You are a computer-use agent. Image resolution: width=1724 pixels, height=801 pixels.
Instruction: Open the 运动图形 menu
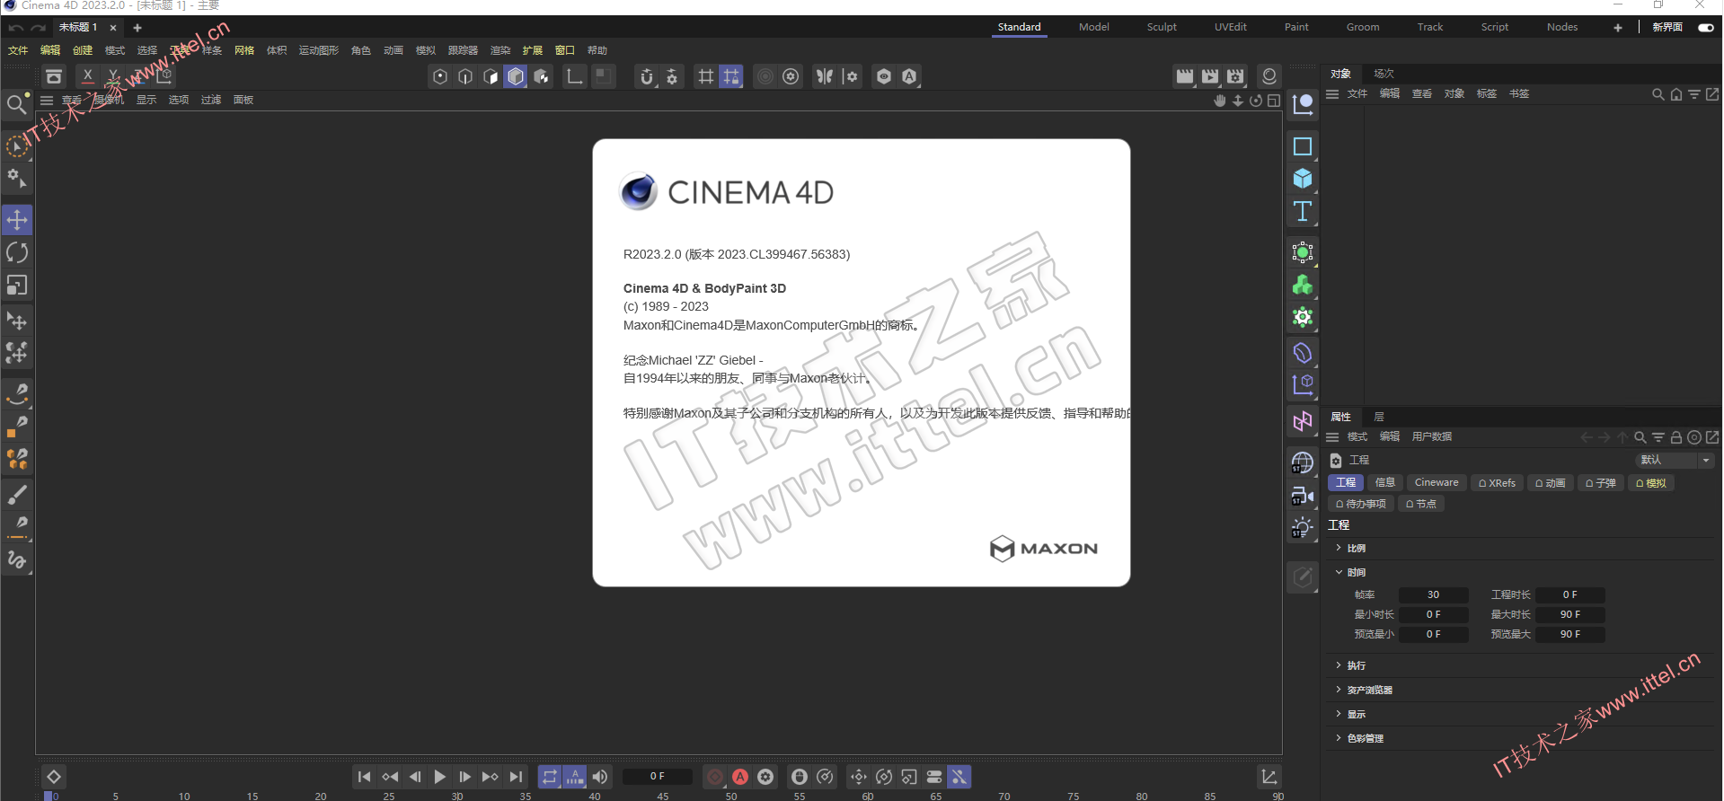coord(319,50)
